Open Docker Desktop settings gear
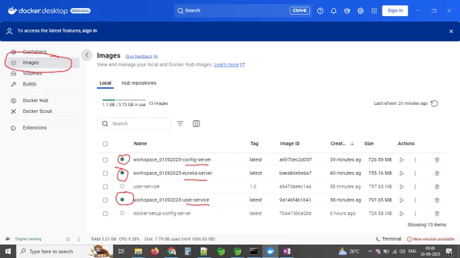 [361, 11]
